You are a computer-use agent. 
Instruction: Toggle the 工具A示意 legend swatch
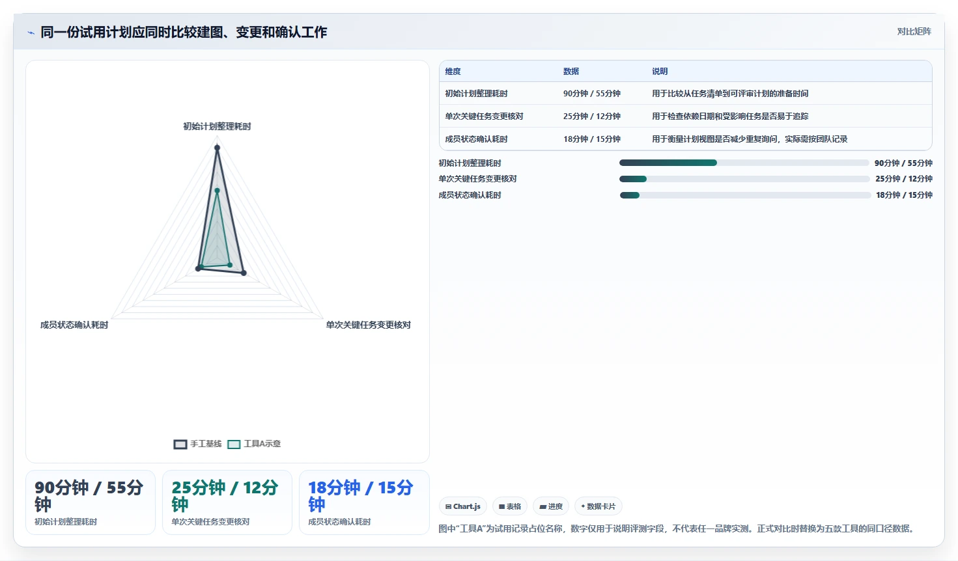[x=234, y=444]
